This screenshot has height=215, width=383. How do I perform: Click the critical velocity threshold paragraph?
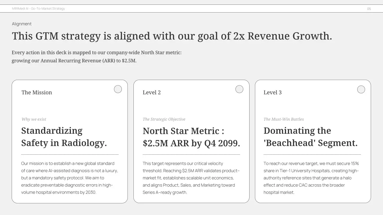[x=191, y=178]
